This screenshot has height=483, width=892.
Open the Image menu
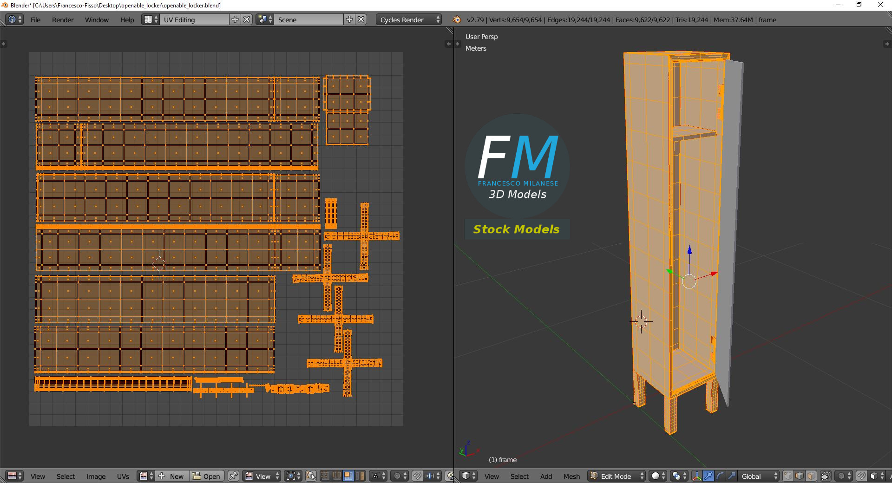pos(96,476)
